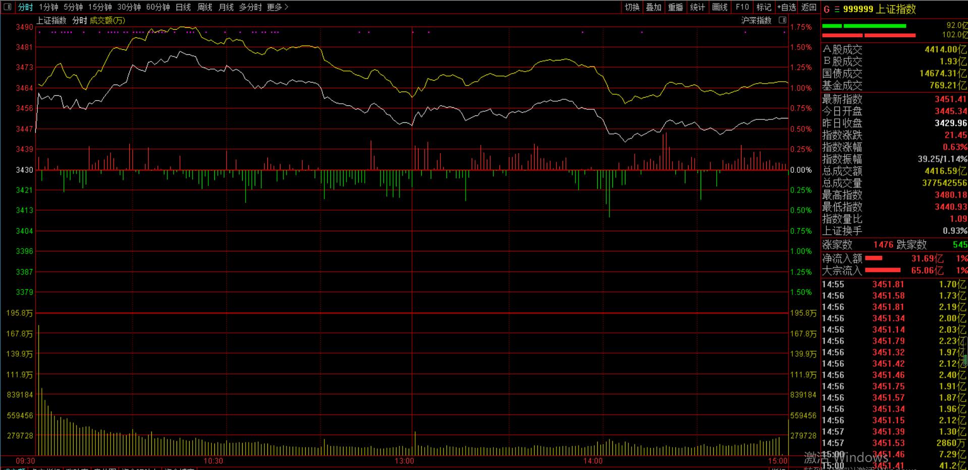Click the G marker icon beside 999999
This screenshot has height=470, width=968.
[826, 10]
